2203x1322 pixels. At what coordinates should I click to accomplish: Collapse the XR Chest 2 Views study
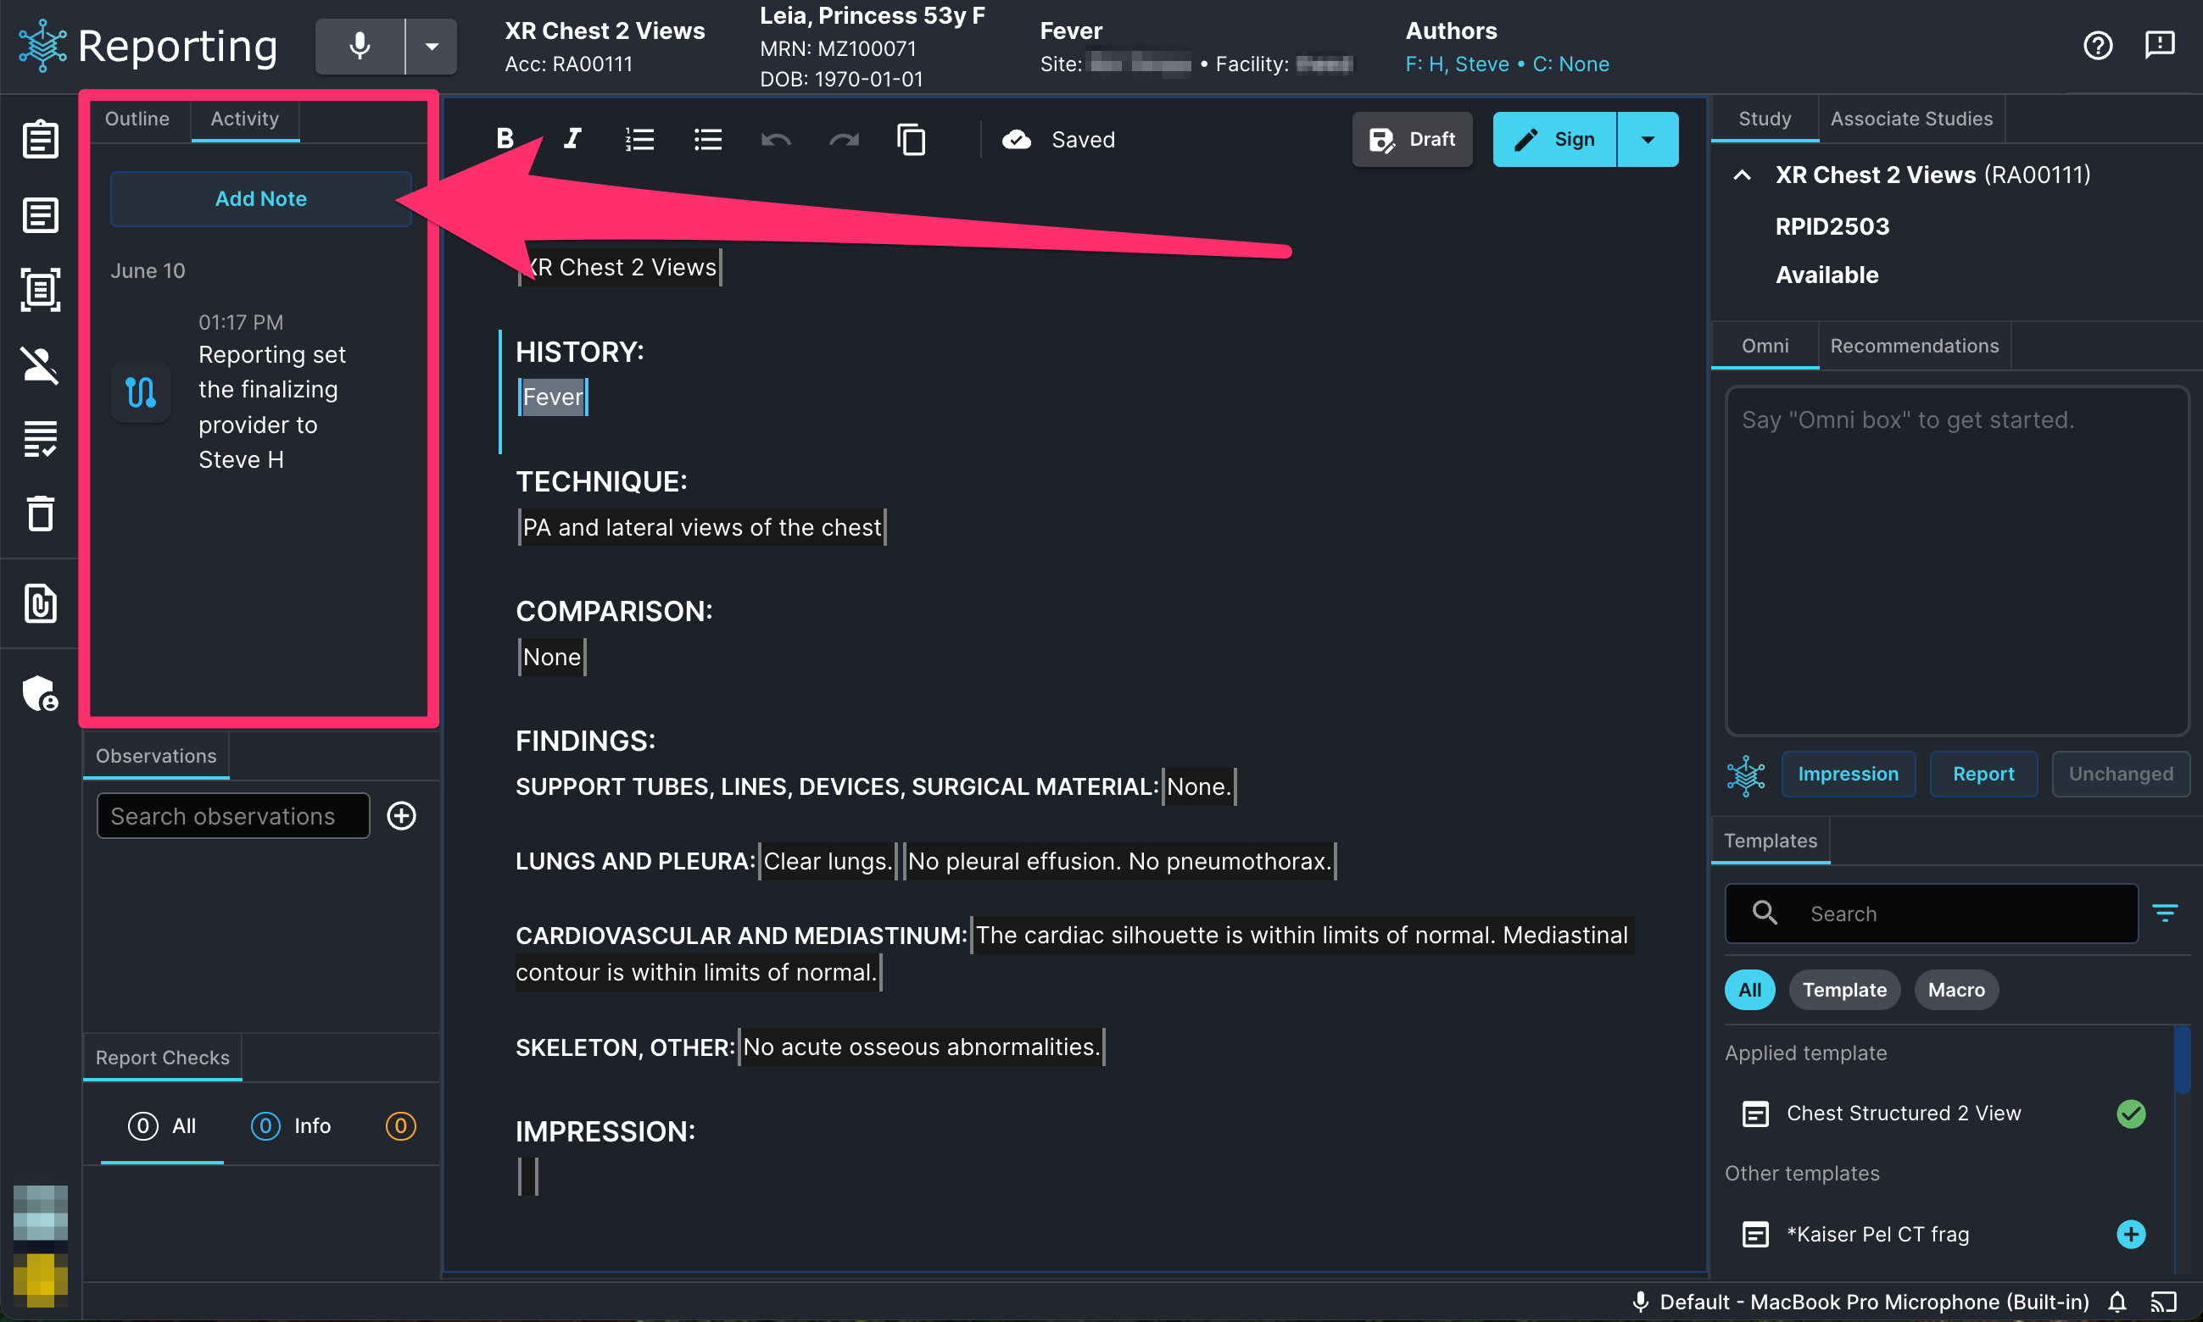coord(1743,175)
